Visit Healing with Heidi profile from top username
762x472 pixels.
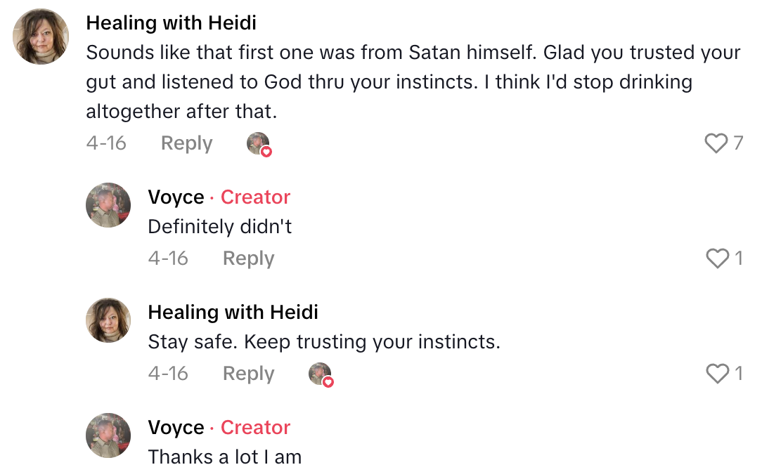pyautogui.click(x=171, y=23)
